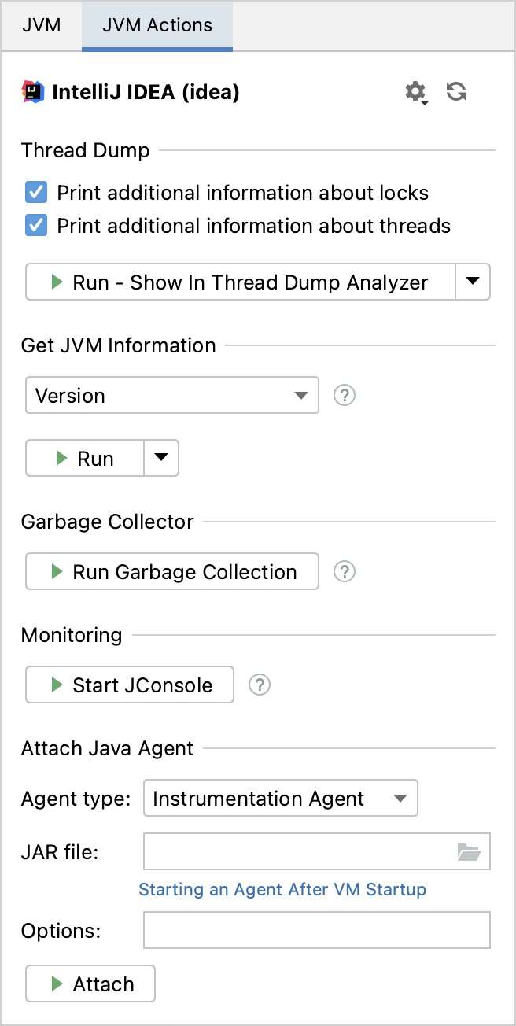Open dropdown arrow of Thread Dump run button

[x=473, y=282]
